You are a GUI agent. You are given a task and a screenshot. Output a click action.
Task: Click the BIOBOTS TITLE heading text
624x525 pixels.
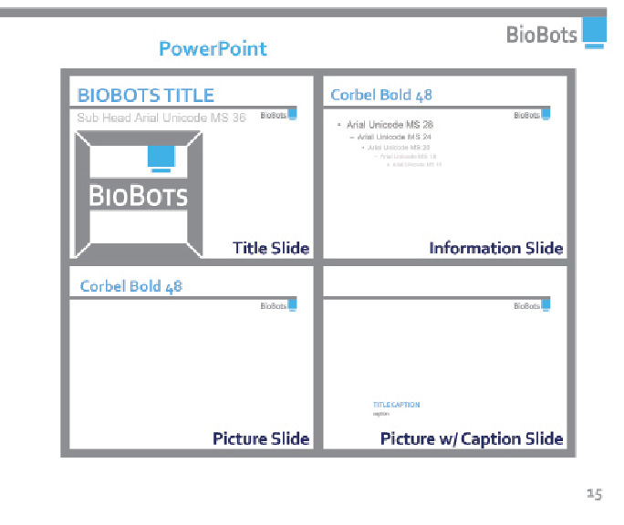146,96
